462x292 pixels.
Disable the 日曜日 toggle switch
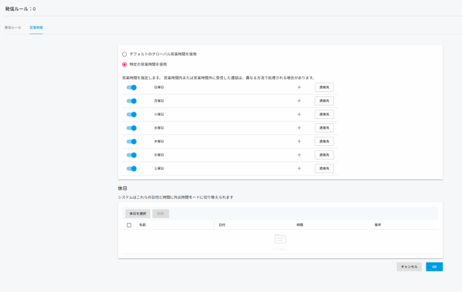[131, 88]
